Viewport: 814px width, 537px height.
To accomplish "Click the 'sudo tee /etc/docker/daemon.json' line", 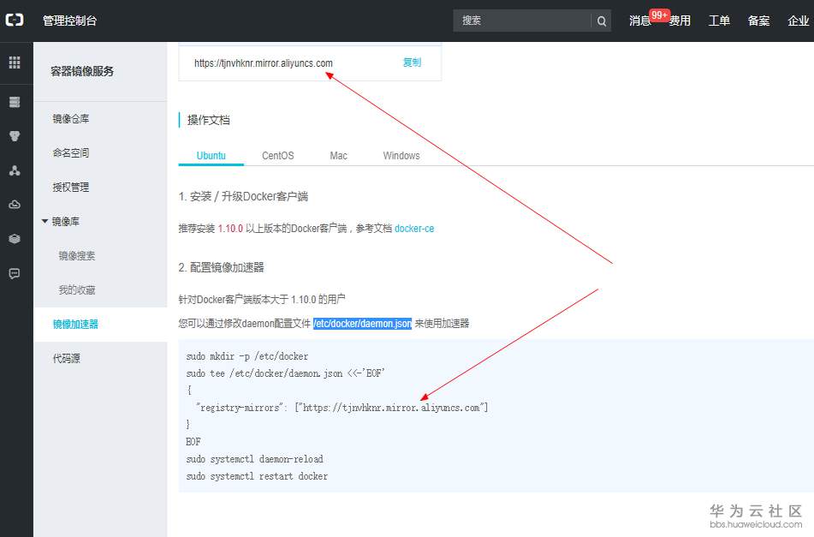I will (x=285, y=373).
